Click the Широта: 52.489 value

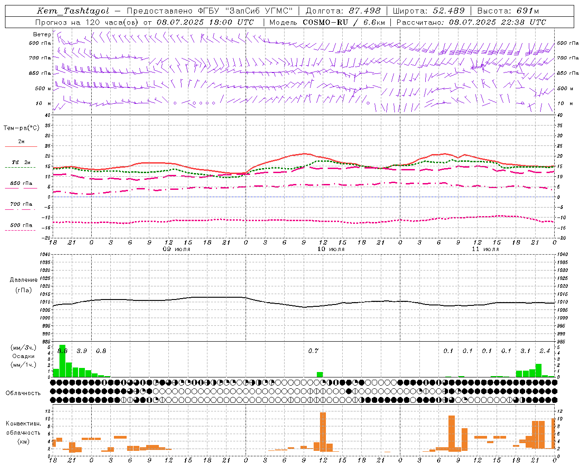click(x=428, y=11)
